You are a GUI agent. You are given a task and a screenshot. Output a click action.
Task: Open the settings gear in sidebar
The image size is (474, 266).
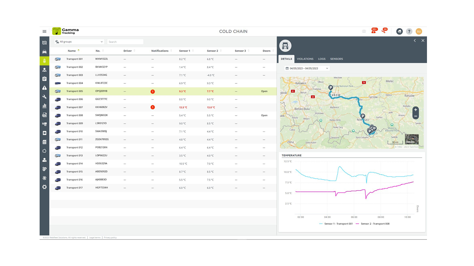(x=44, y=187)
